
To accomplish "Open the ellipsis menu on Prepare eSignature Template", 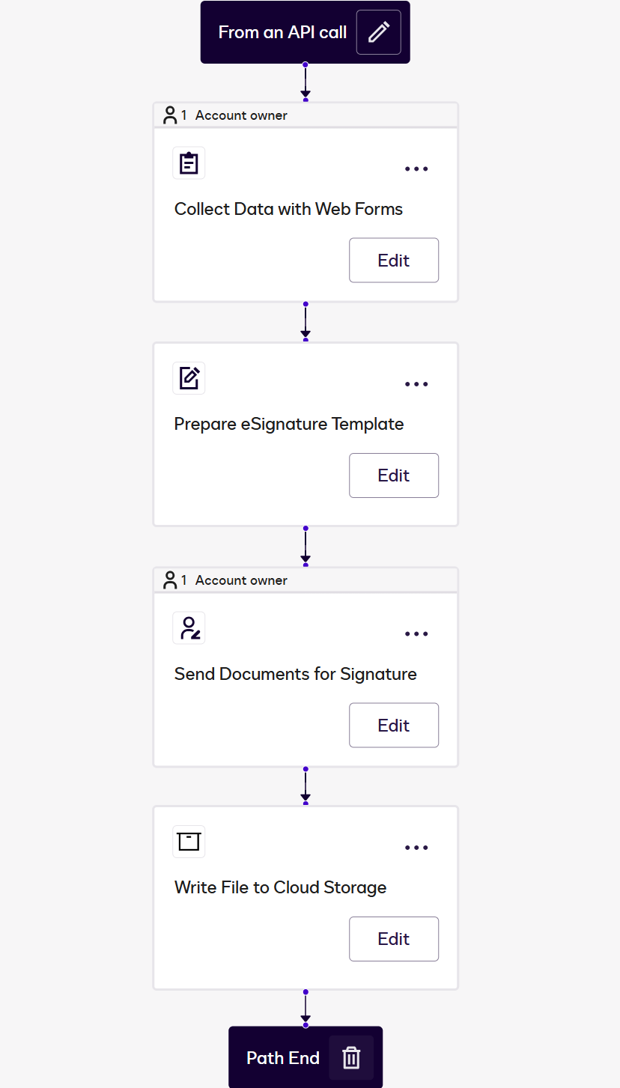I will (416, 383).
